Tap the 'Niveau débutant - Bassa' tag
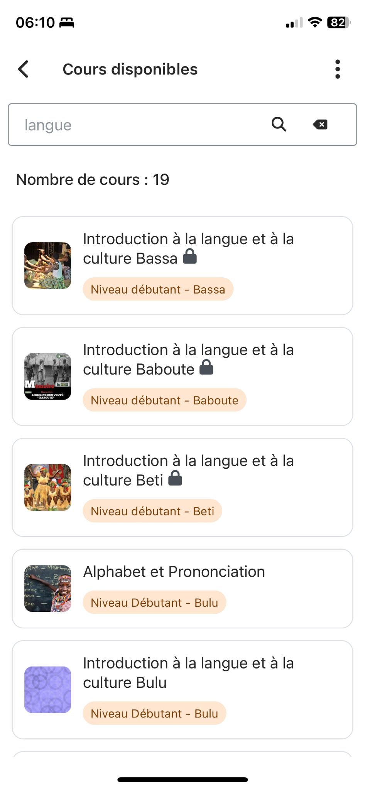Image resolution: width=365 pixels, height=790 pixels. pyautogui.click(x=158, y=289)
